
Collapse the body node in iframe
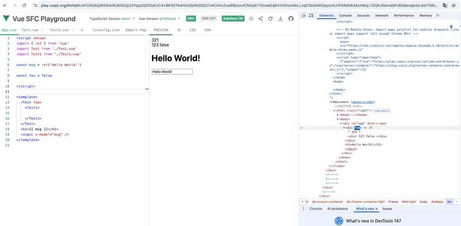338,119
